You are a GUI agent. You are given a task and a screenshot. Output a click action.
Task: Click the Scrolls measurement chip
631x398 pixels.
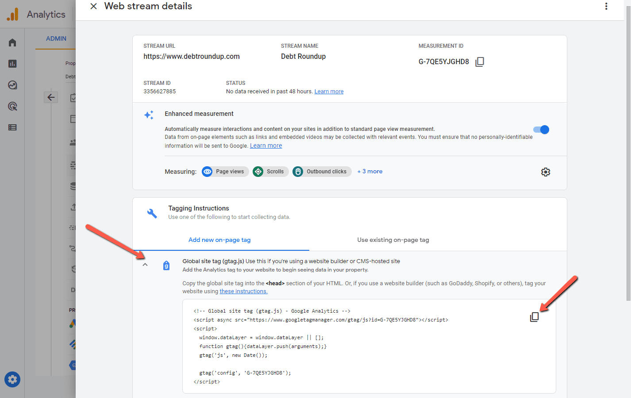click(270, 172)
